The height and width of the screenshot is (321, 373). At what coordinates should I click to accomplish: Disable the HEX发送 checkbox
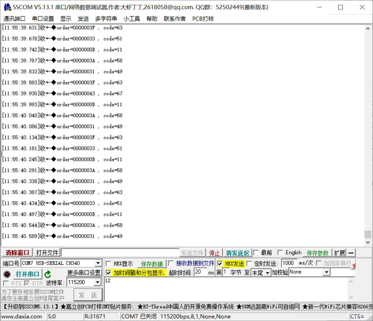(x=221, y=263)
